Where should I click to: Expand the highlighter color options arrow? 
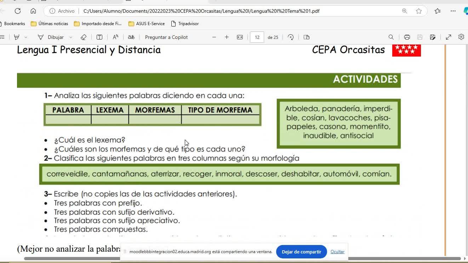pyautogui.click(x=26, y=37)
